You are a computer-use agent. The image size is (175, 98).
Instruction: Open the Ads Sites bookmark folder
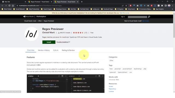pyautogui.click(x=72, y=9)
